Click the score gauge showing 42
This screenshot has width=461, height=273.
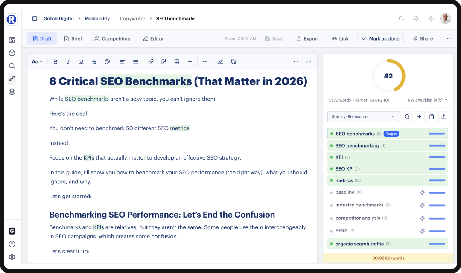(x=388, y=76)
